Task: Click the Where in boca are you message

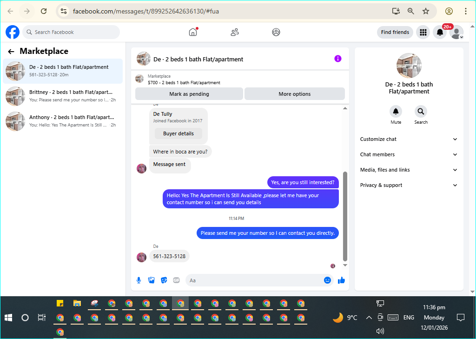Action: click(x=180, y=152)
